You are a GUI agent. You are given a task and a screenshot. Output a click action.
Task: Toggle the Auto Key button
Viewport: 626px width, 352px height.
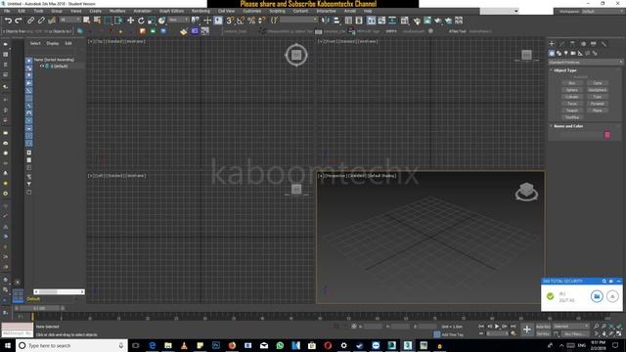pos(543,327)
